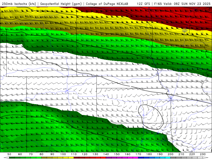
Task: Click the '50' label on the color scale
Action: (x=9, y=154)
